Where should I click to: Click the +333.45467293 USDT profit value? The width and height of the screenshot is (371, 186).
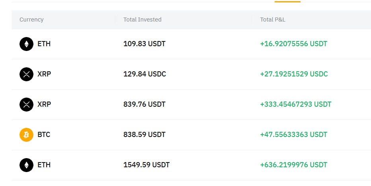296,104
